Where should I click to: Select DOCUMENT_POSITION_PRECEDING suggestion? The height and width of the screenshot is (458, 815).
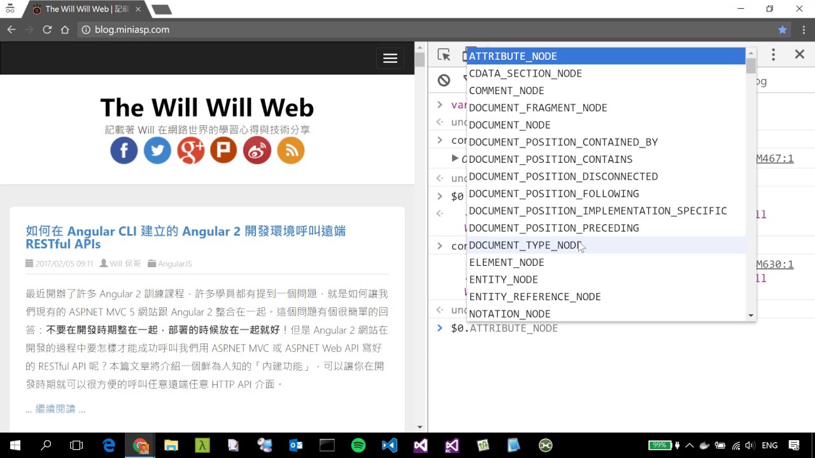[x=606, y=228]
